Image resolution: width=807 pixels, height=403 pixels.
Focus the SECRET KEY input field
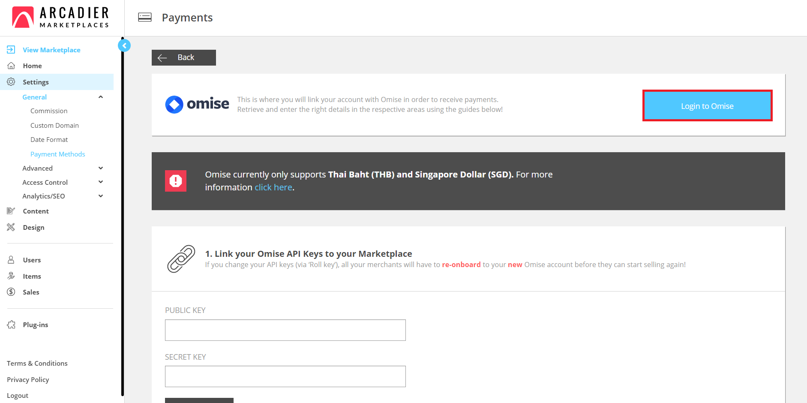pos(285,376)
